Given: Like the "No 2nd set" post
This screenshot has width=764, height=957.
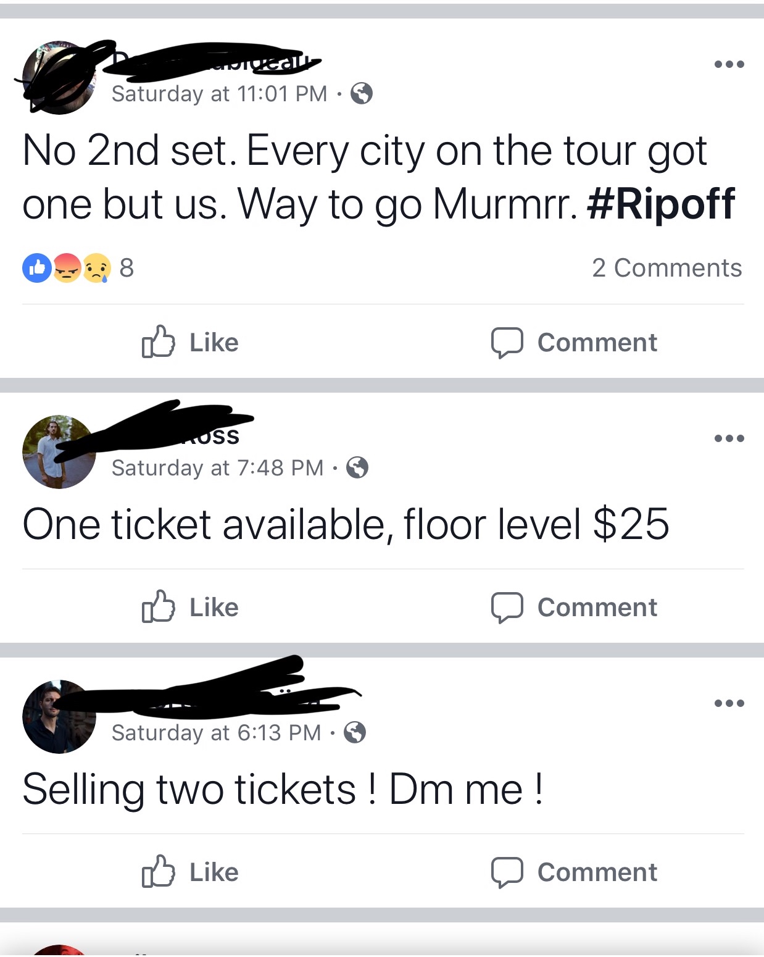Looking at the screenshot, I should 190,342.
